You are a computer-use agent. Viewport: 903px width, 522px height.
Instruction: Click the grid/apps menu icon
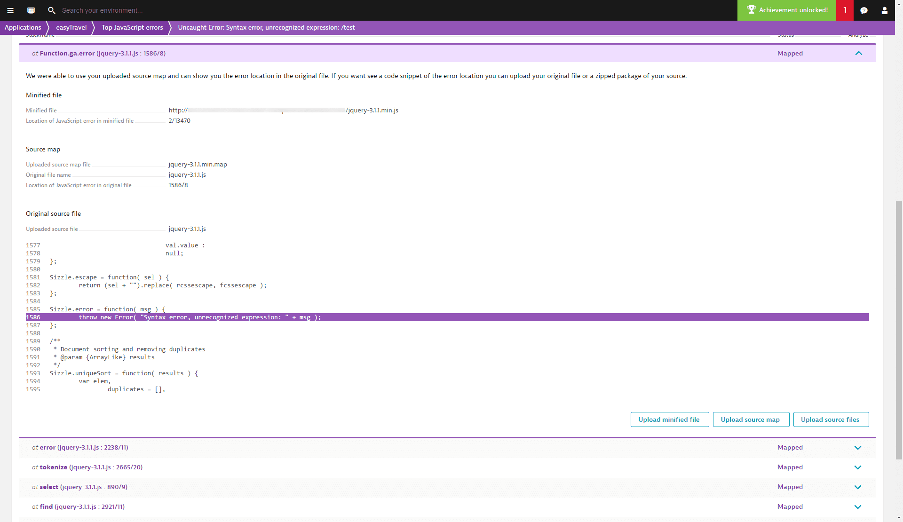point(31,10)
